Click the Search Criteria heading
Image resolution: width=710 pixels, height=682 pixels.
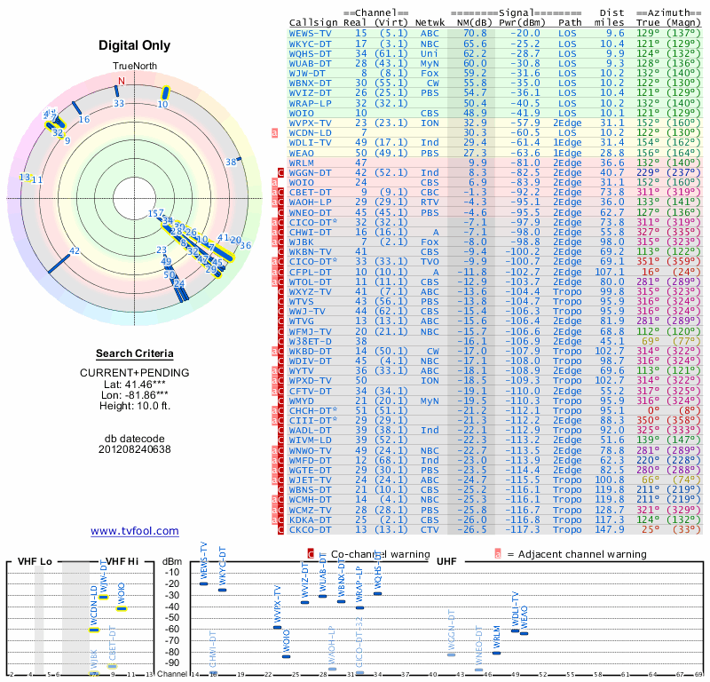tap(135, 353)
